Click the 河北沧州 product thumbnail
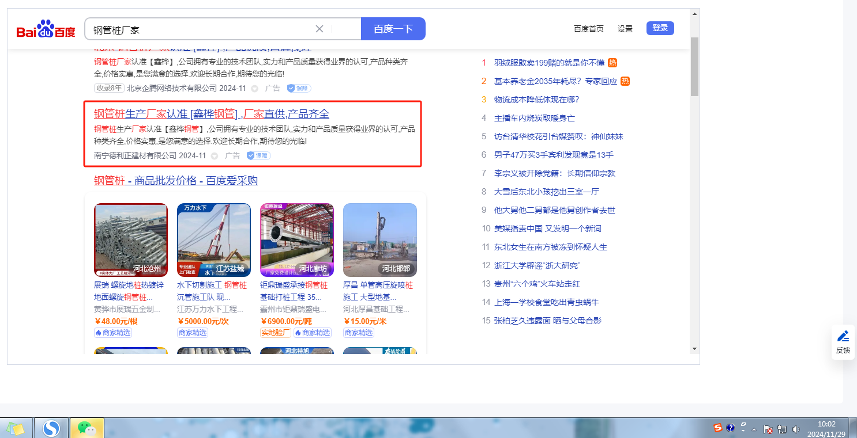Screen dimensions: 857x438 [x=131, y=240]
